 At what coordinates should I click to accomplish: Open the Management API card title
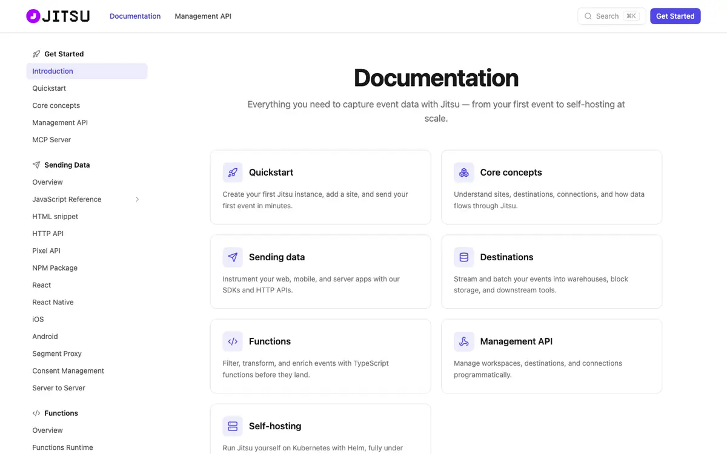pyautogui.click(x=516, y=341)
